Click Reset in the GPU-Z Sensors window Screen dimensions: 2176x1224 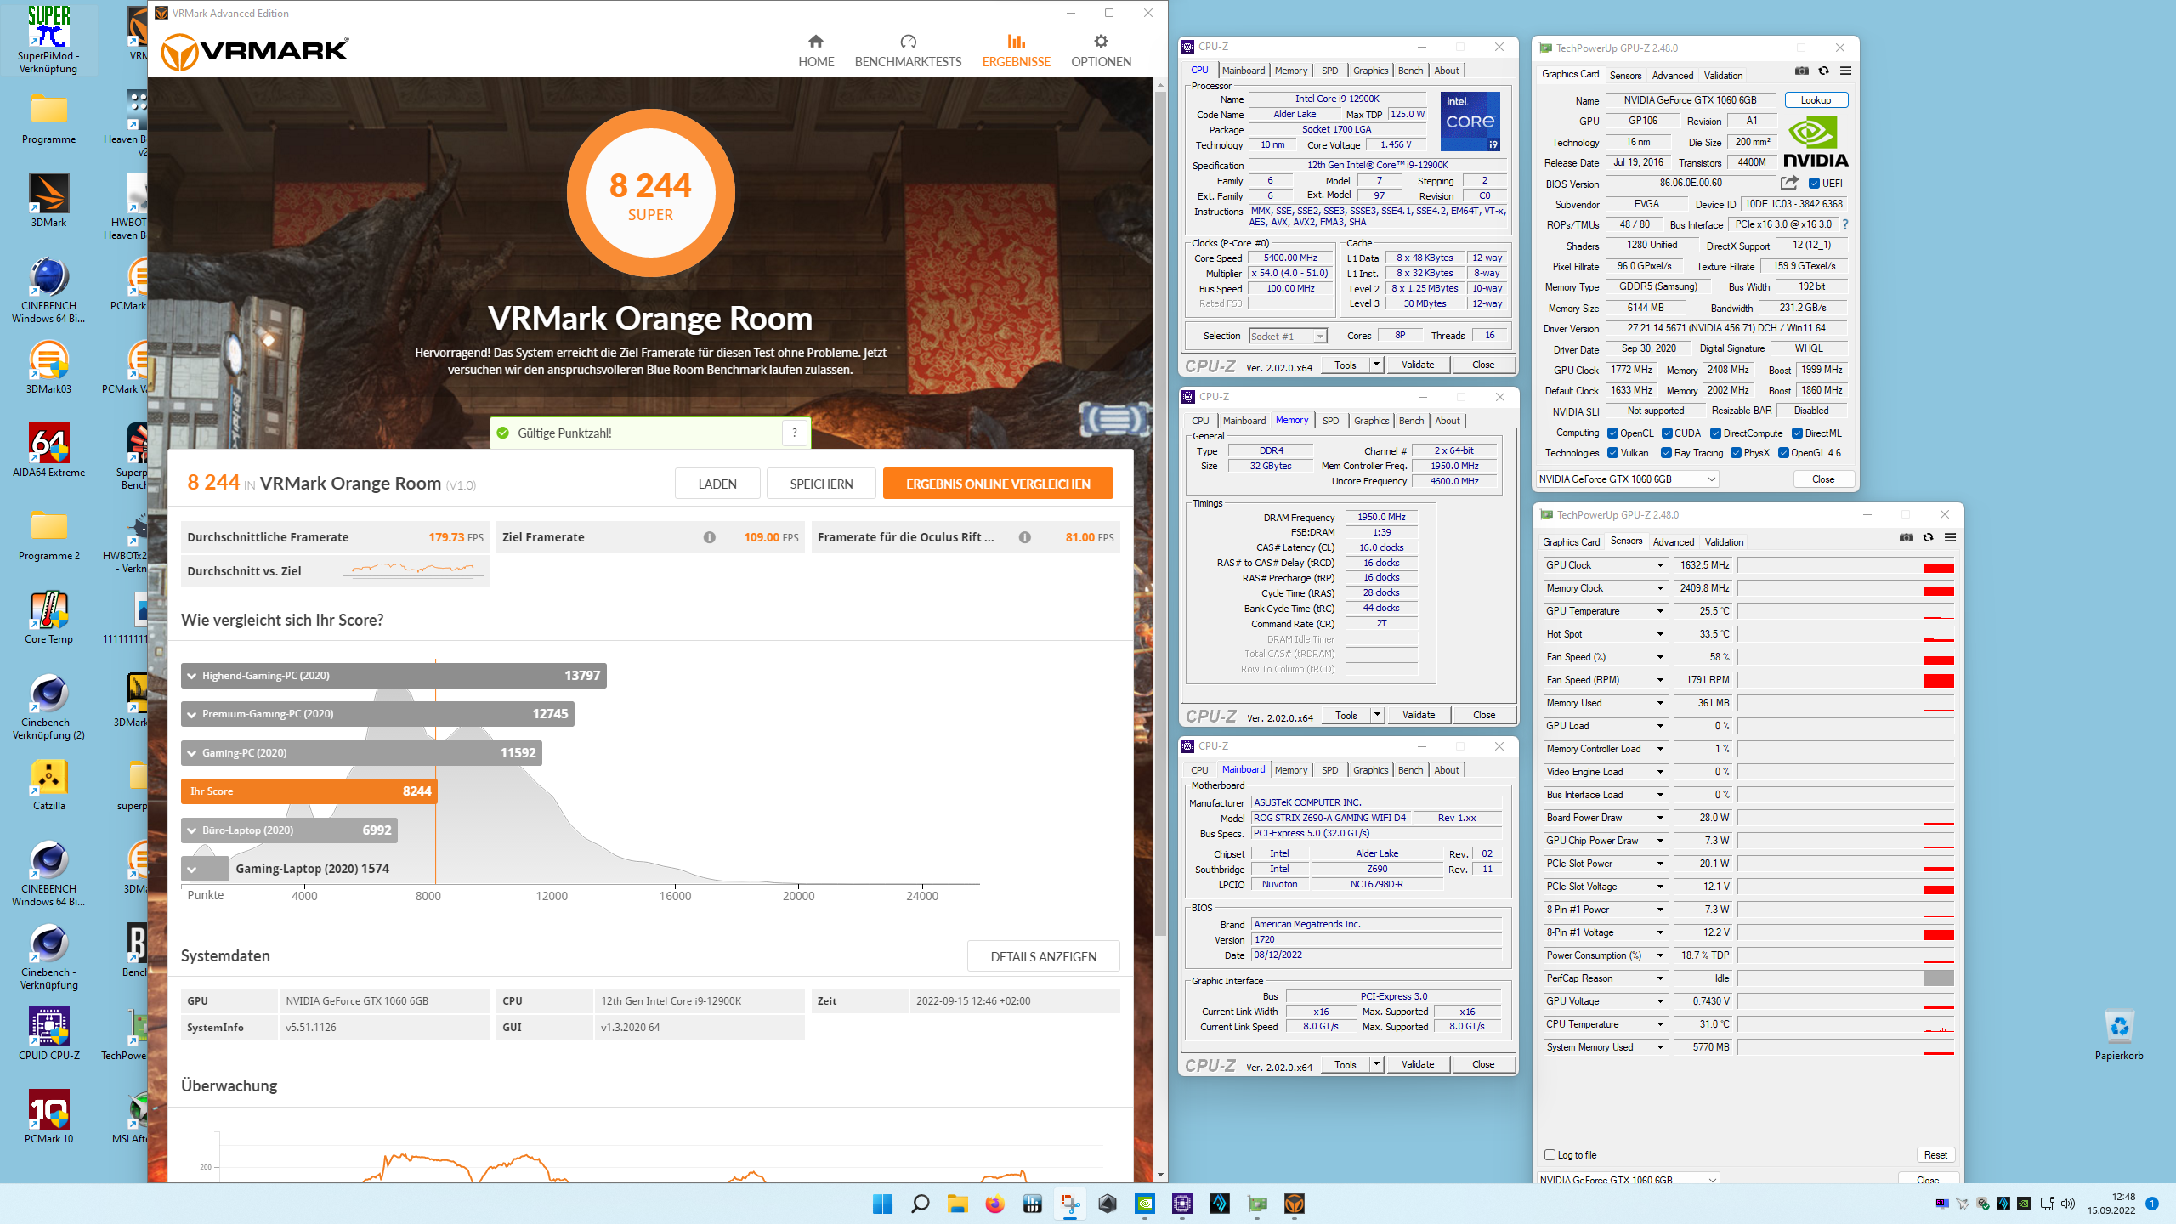[1935, 1155]
